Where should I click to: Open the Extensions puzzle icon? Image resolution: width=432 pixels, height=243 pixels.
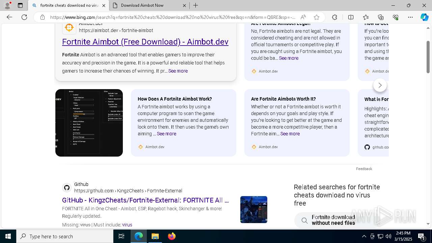click(334, 17)
